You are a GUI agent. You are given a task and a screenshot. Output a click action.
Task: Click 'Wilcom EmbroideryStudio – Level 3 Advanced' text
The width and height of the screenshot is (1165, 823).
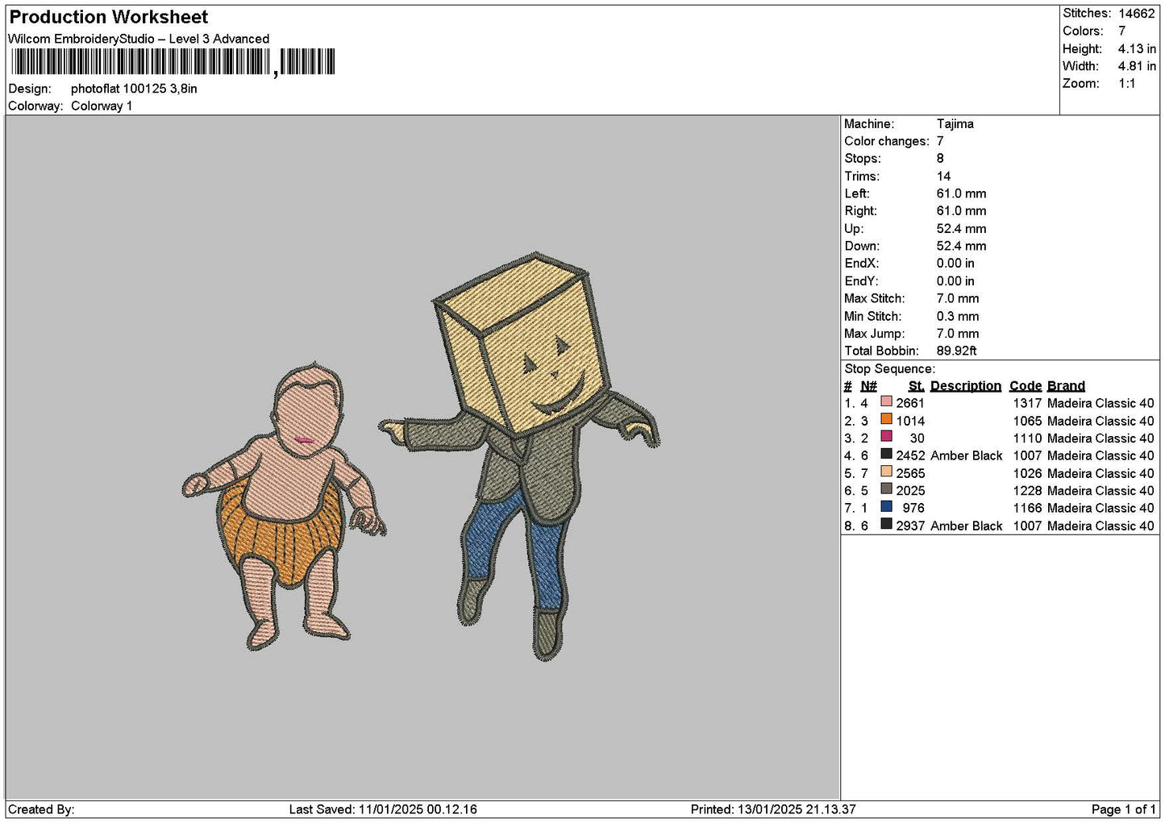point(139,39)
